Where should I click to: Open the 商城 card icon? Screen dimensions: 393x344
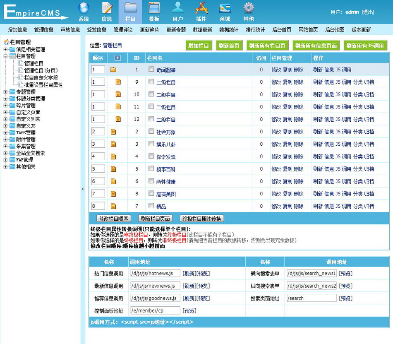pyautogui.click(x=225, y=8)
